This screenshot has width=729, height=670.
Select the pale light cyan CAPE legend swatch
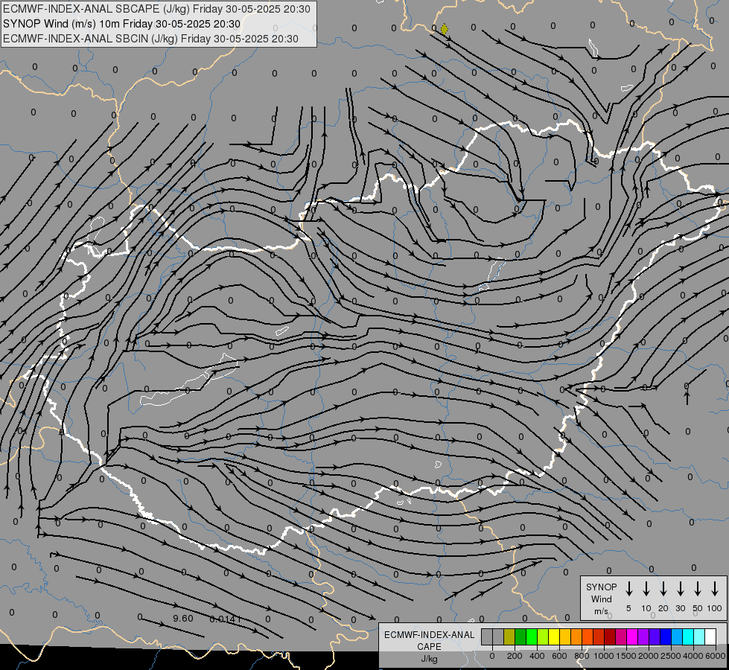tap(700, 636)
